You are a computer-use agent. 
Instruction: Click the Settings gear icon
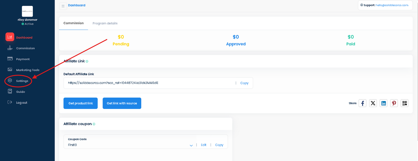point(9,81)
